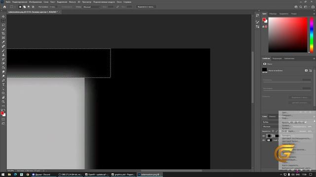316x177 pixels.
Task: Switch to the 'Коррекция' tab
Action: (x=277, y=59)
